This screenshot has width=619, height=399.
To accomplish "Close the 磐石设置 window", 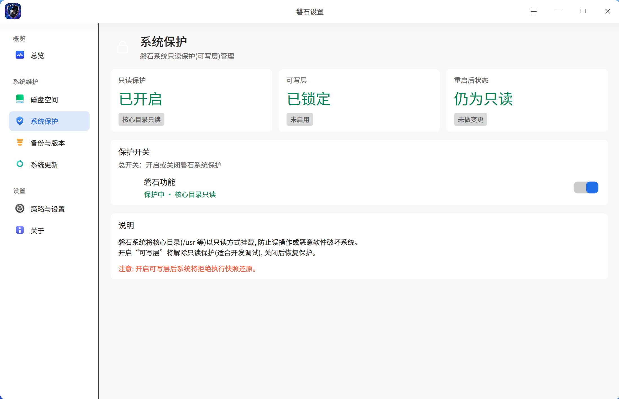I will pyautogui.click(x=608, y=11).
